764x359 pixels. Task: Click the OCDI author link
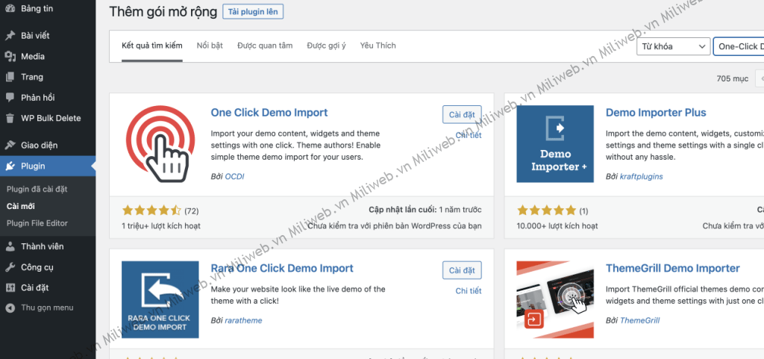(x=234, y=176)
